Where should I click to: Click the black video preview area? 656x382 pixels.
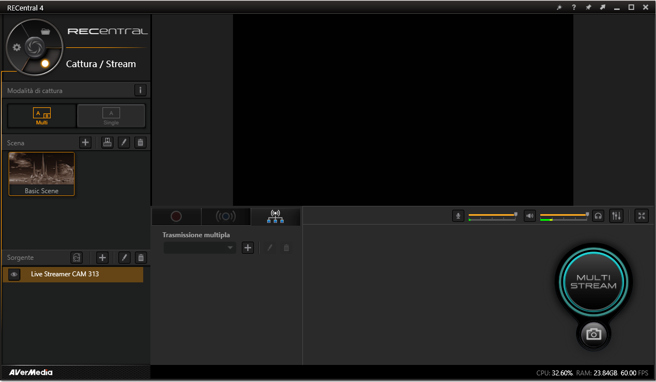click(403, 110)
